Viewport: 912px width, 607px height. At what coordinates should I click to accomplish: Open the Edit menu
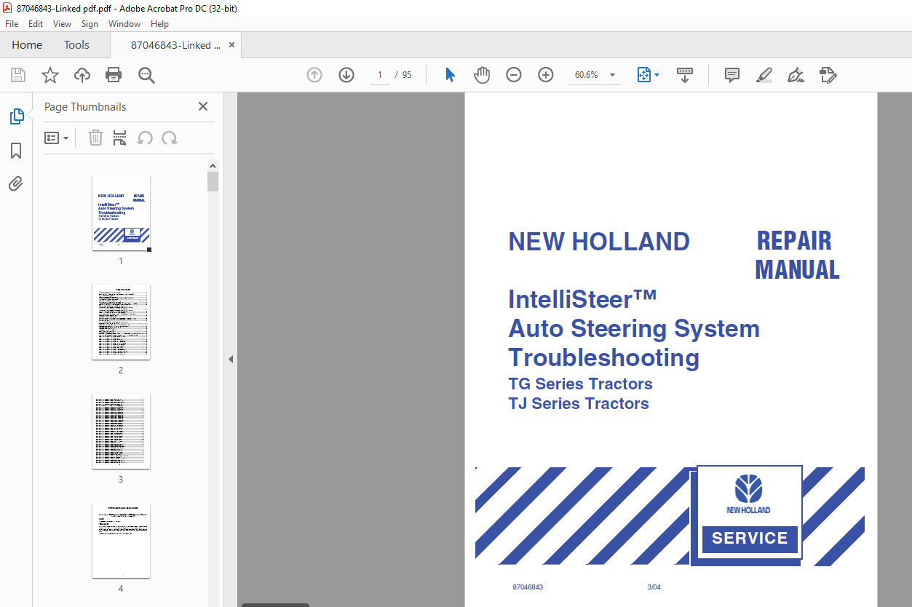pos(36,24)
